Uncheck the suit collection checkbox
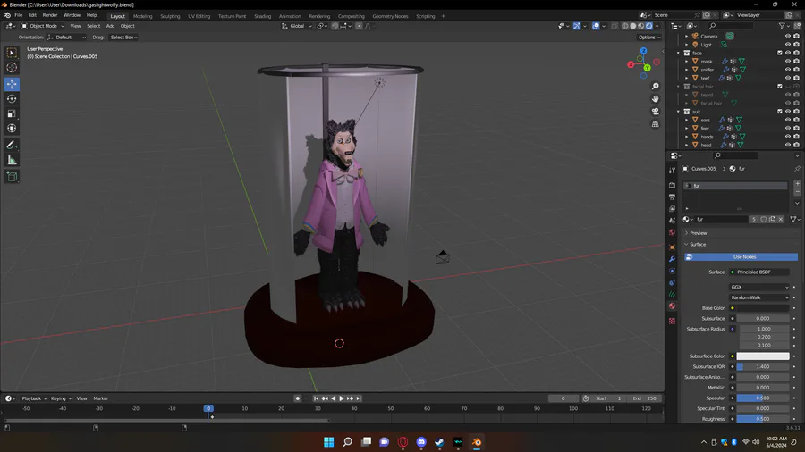 [x=780, y=111]
